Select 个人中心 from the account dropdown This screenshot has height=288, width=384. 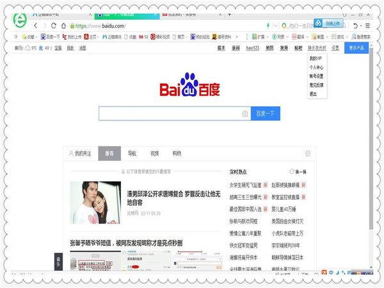(316, 67)
